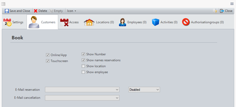
Task: Click the help note icon beside Close
Action: 215,11
